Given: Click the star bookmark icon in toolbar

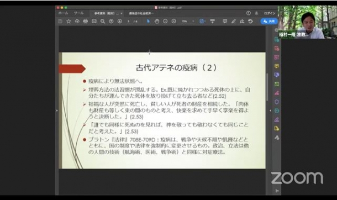Looking at the screenshot, I should point(69,21).
